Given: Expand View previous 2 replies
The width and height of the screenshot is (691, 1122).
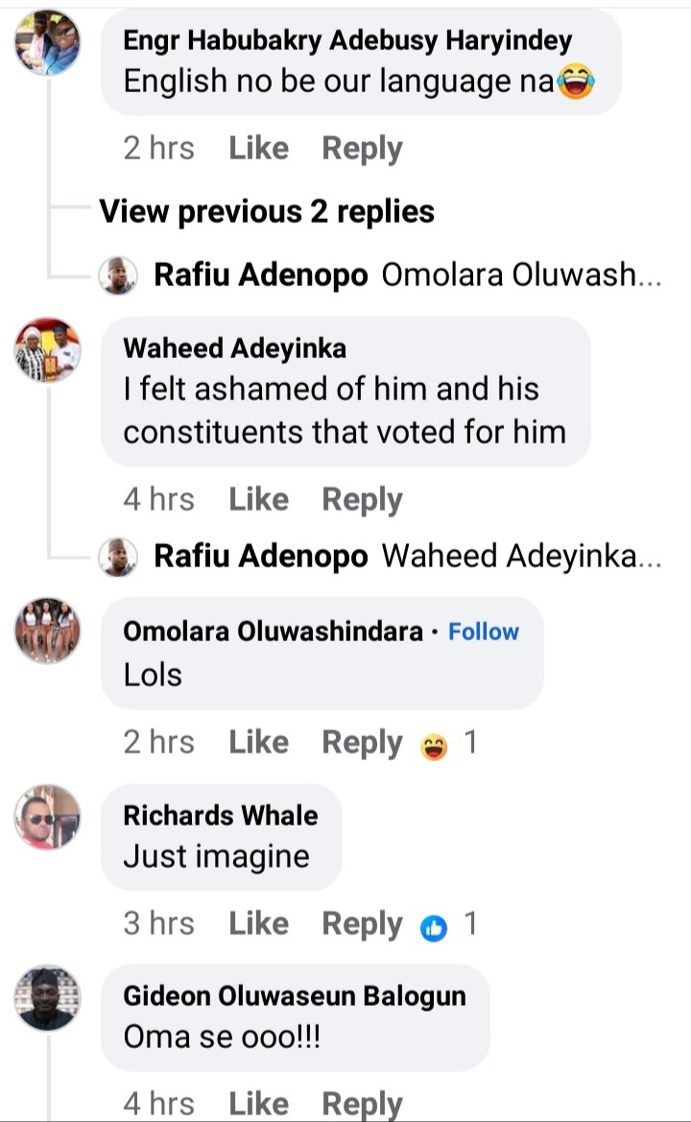Looking at the screenshot, I should click(267, 211).
